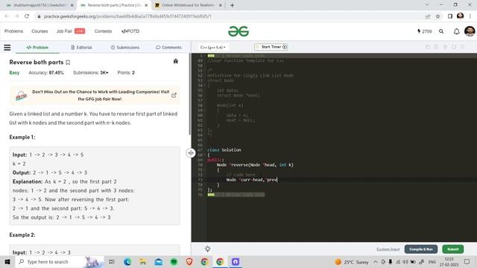Collapse code fold at line 54

tap(204, 86)
